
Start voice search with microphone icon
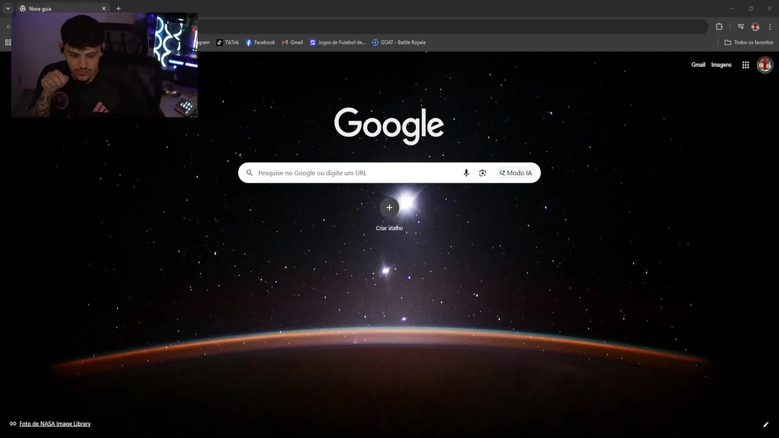[466, 173]
